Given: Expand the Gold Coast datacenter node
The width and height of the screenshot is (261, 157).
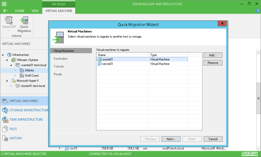Looking at the screenshot, I should point(15,76).
